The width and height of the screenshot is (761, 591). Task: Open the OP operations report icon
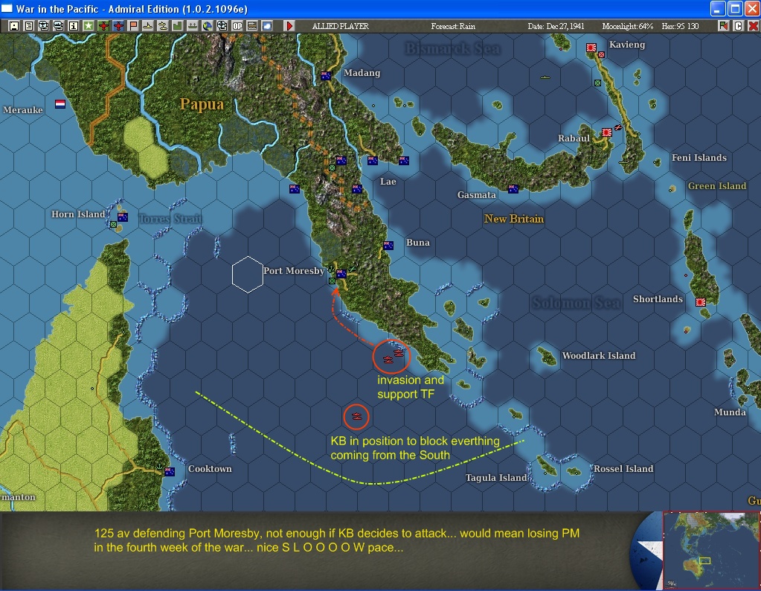pyautogui.click(x=237, y=26)
